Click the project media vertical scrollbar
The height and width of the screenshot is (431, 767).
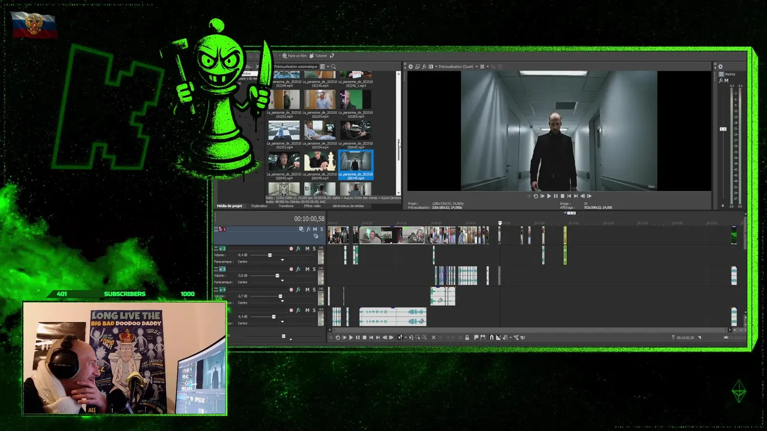398,150
